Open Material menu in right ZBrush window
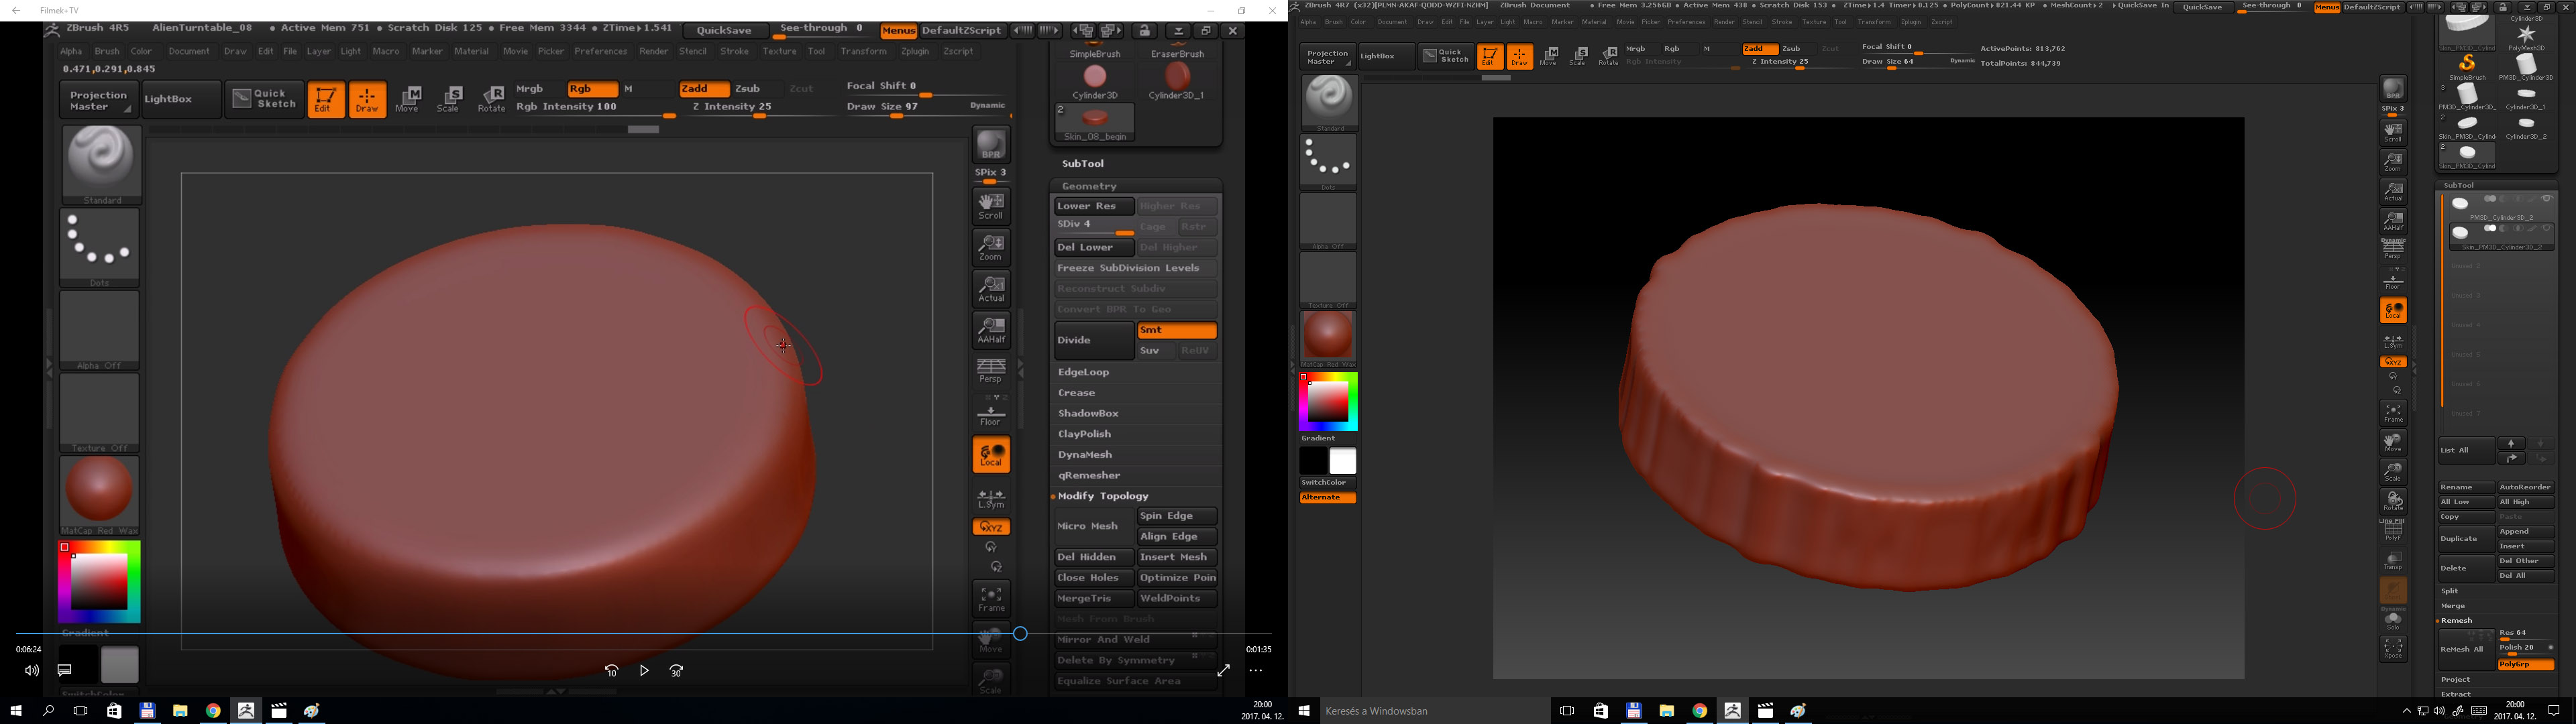The height and width of the screenshot is (724, 2576). [1594, 22]
